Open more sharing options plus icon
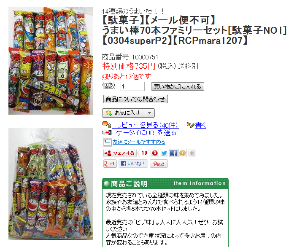The height and width of the screenshot is (247, 297). [x=192, y=153]
